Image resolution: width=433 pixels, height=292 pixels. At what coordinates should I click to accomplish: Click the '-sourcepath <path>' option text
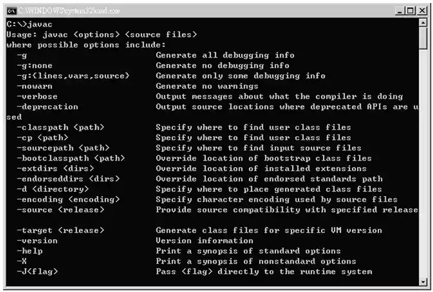[63, 147]
